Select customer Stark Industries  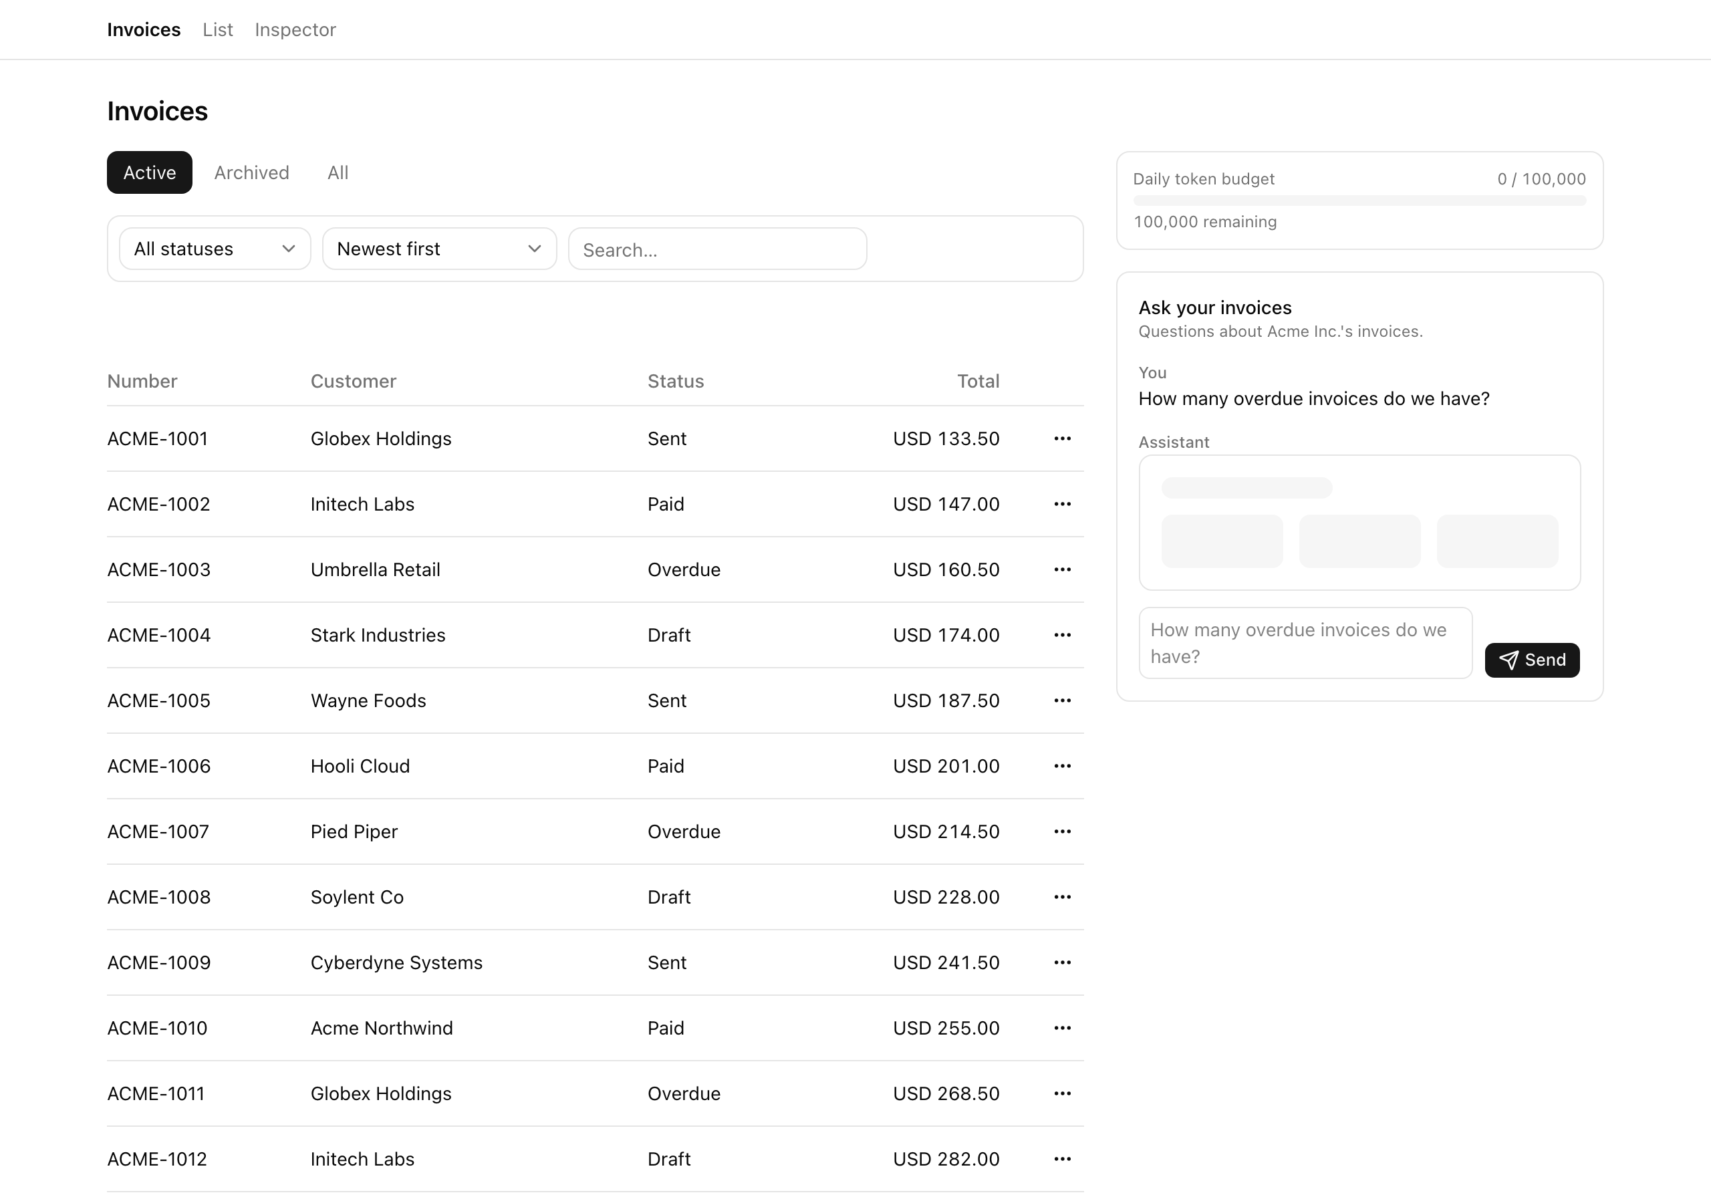[378, 636]
